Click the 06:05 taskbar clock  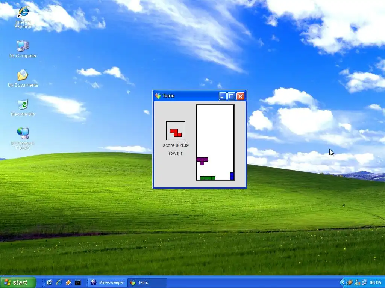(376, 282)
